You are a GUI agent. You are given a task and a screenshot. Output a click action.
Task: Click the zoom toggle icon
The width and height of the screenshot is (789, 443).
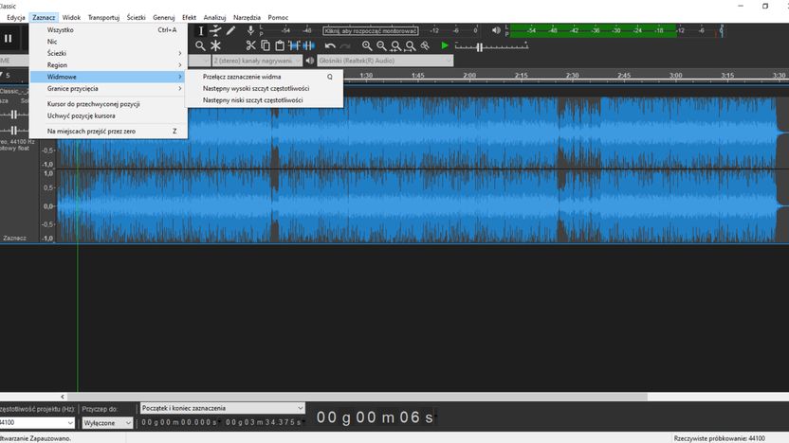click(425, 45)
